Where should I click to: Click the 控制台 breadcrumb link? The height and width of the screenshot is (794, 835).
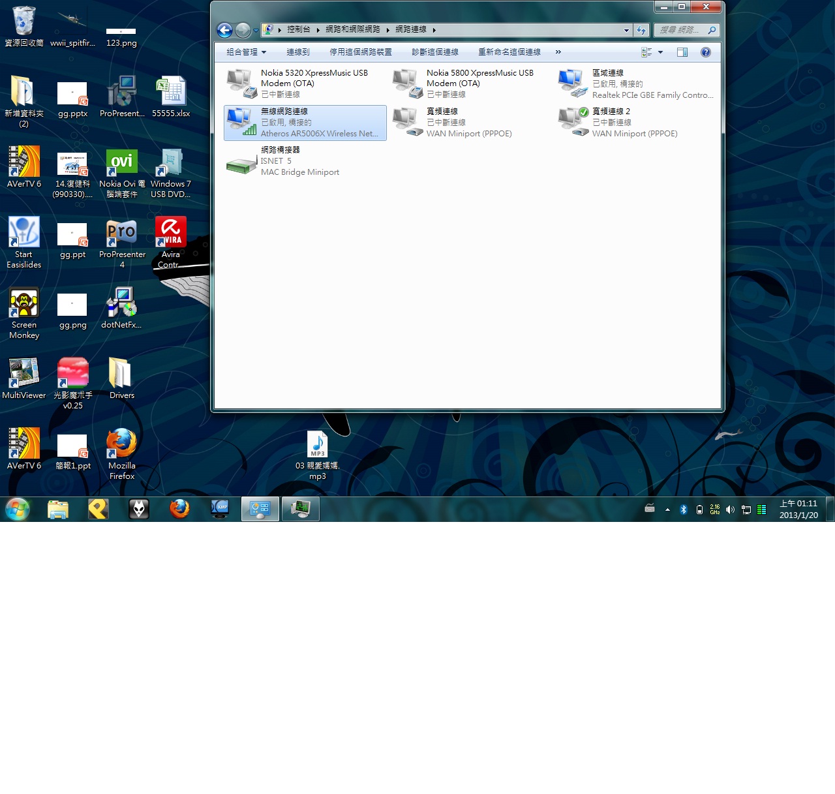[298, 30]
